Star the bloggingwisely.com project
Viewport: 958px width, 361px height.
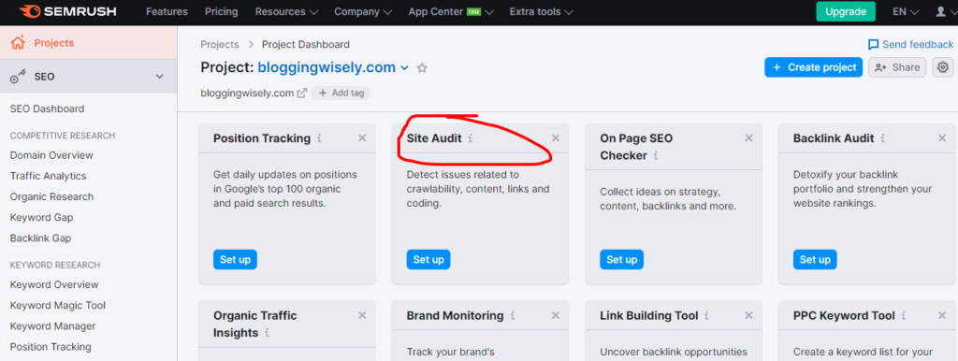422,67
